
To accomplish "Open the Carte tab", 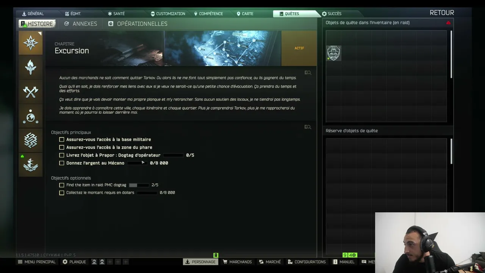I will 245,14.
